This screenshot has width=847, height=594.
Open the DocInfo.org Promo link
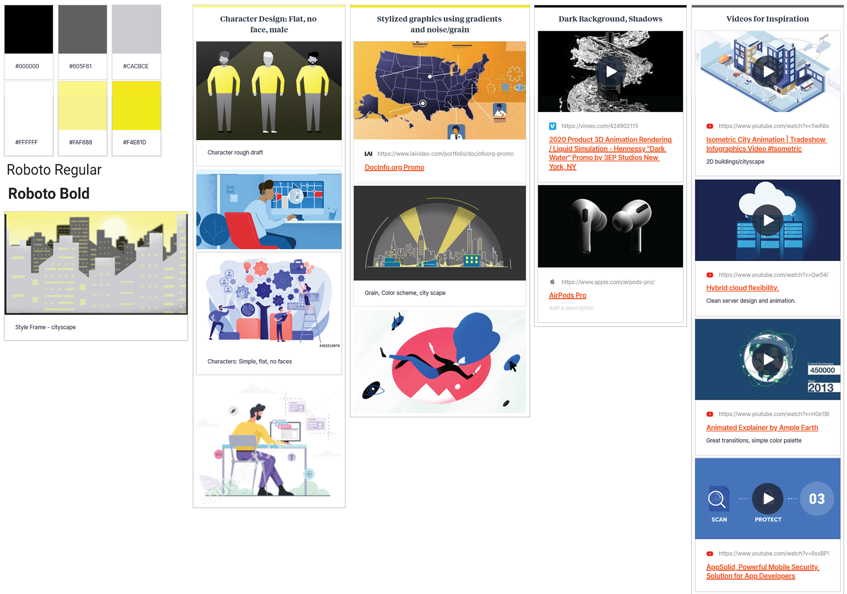point(394,168)
